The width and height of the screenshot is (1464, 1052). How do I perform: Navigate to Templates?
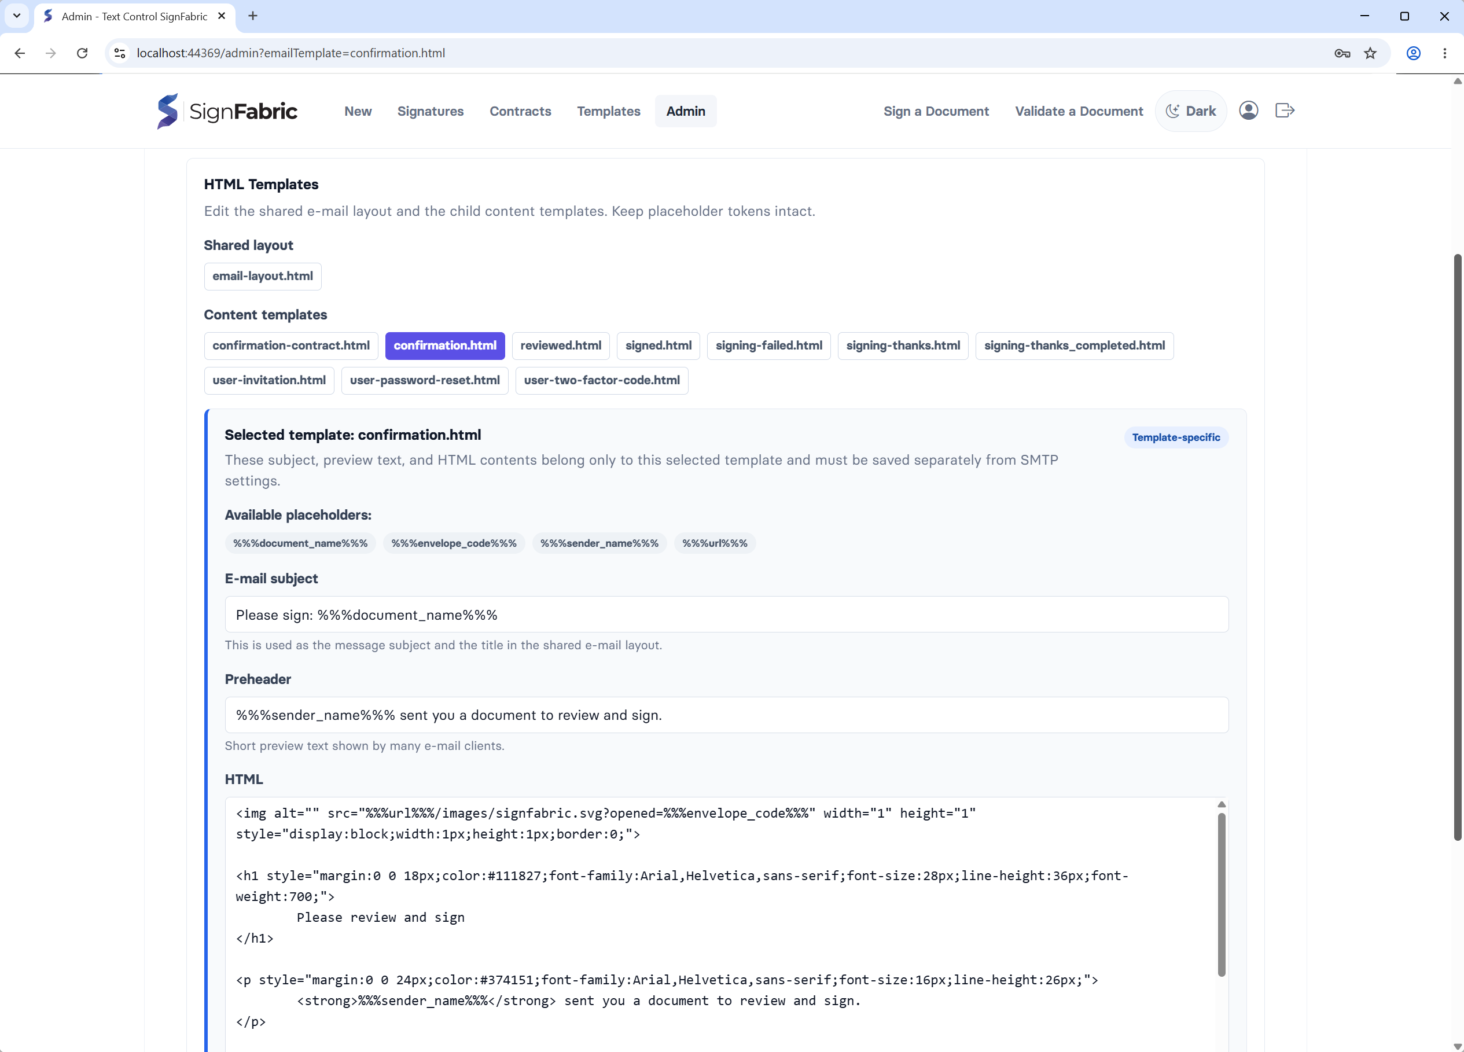(608, 111)
